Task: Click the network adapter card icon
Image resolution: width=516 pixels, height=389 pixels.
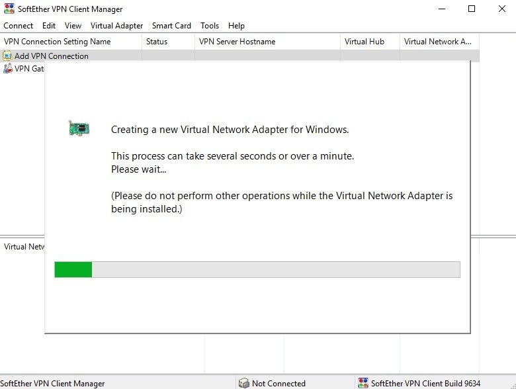Action: pyautogui.click(x=79, y=128)
